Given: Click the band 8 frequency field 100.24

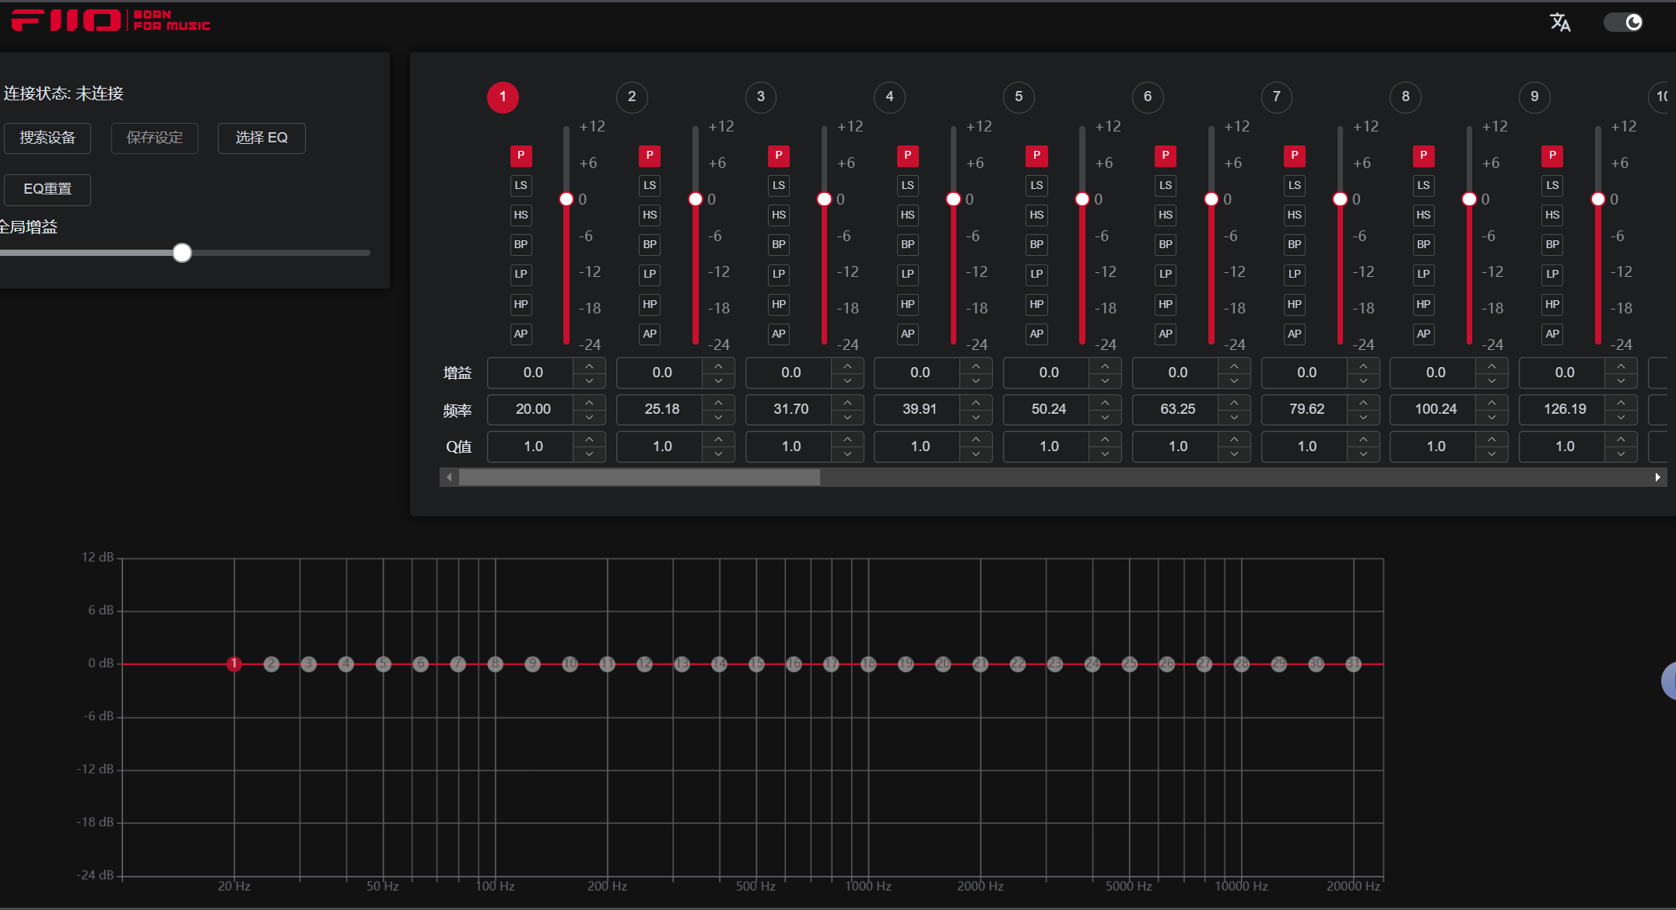Looking at the screenshot, I should [1436, 409].
